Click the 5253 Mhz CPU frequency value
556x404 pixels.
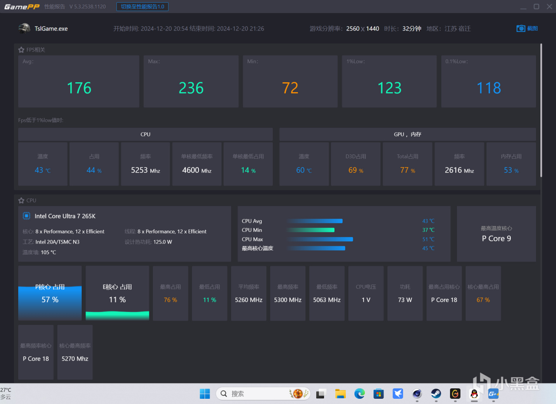coord(146,170)
